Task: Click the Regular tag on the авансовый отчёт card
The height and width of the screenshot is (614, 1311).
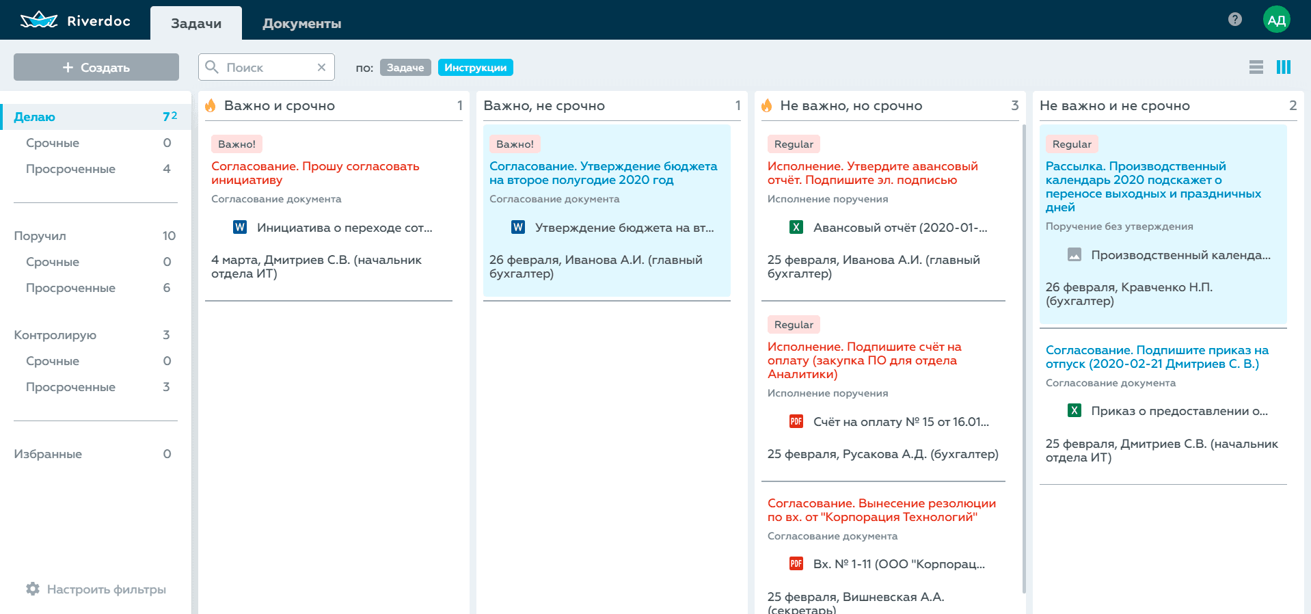Action: [x=794, y=144]
